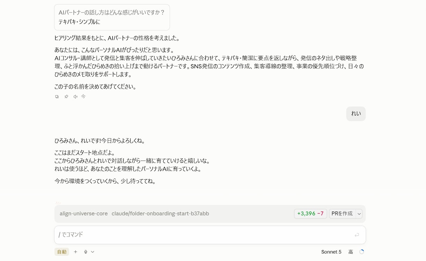Click the align-universe-core repository name
This screenshot has width=426, height=261.
pos(84,214)
